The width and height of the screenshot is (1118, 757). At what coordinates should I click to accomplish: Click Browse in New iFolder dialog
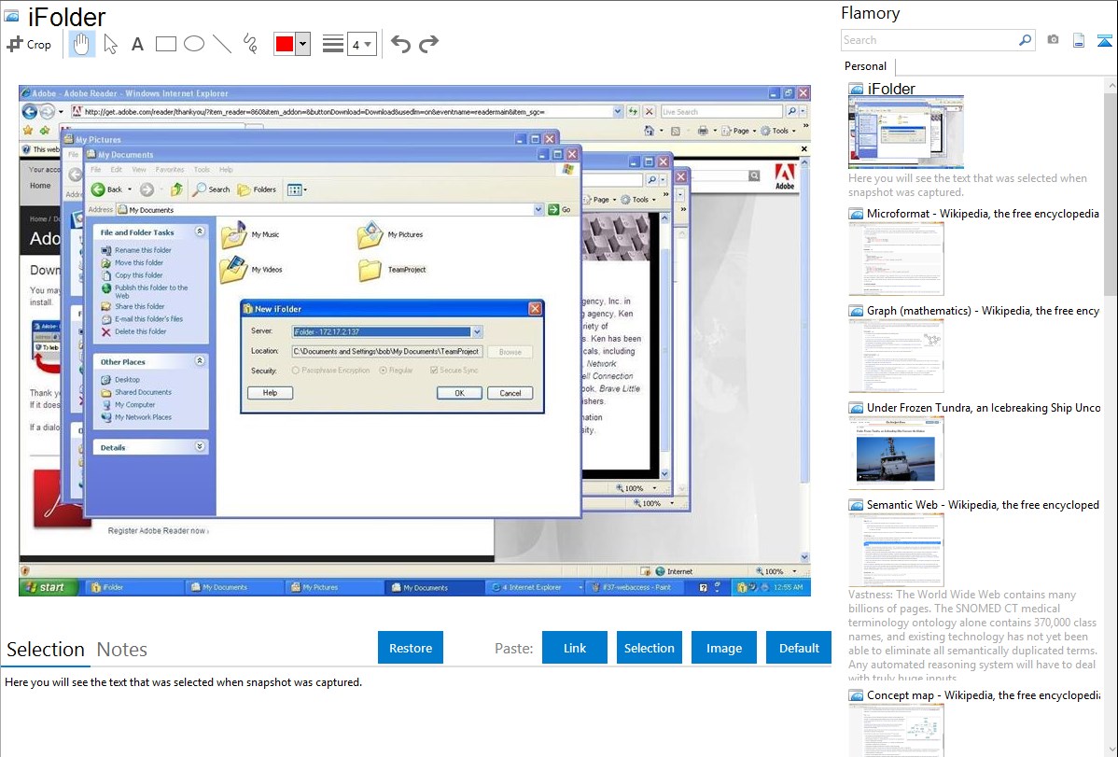click(510, 352)
